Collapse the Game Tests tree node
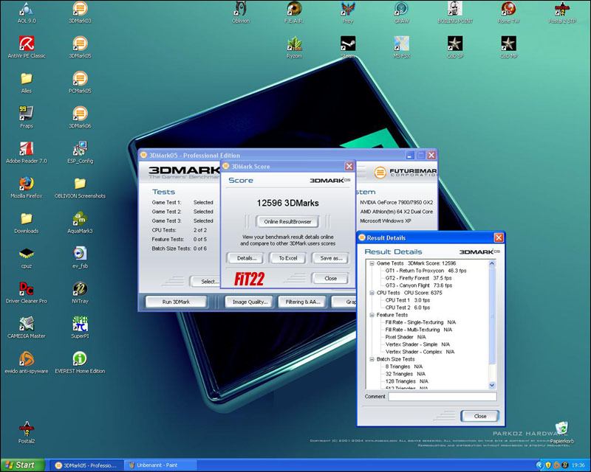Image resolution: width=591 pixels, height=472 pixels. [x=372, y=263]
